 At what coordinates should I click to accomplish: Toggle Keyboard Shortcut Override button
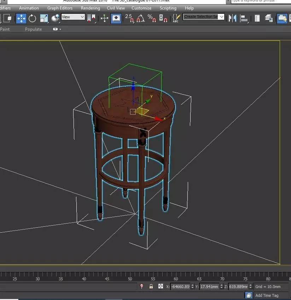coord(116,18)
